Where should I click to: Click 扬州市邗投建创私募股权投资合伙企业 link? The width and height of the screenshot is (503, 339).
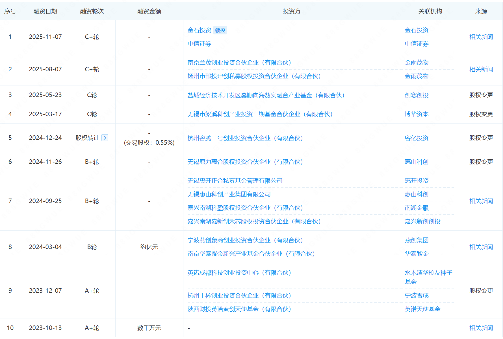tap(254, 76)
